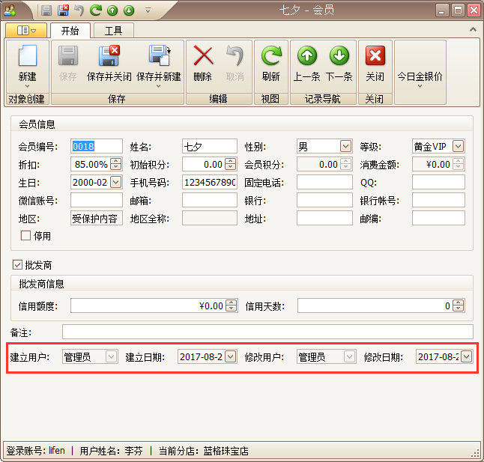Image resolution: width=484 pixels, height=462 pixels.
Task: Expand the 等级 黄金VIP dropdown
Action: (x=459, y=146)
